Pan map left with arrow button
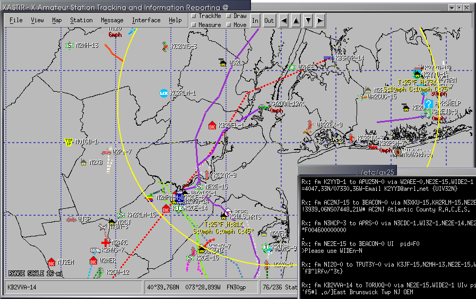 click(284, 21)
